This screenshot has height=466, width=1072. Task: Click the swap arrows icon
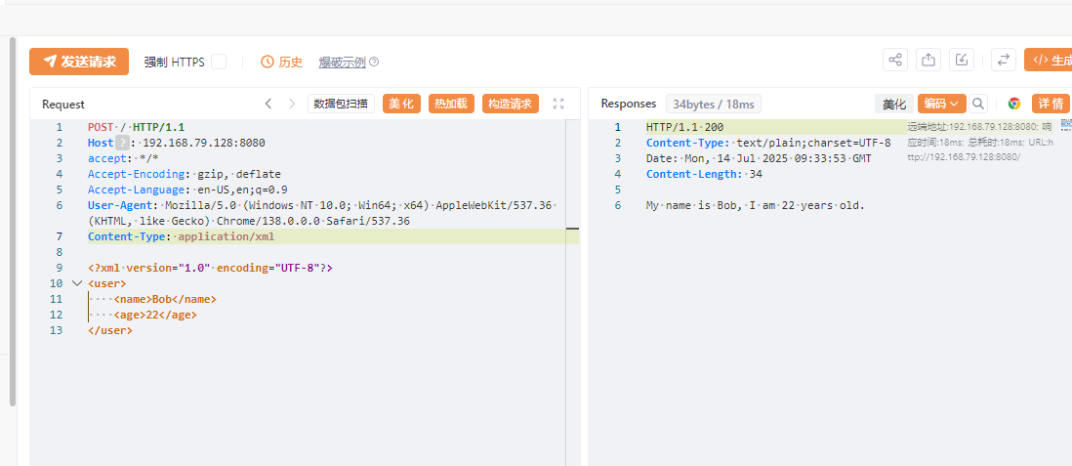tap(1003, 61)
